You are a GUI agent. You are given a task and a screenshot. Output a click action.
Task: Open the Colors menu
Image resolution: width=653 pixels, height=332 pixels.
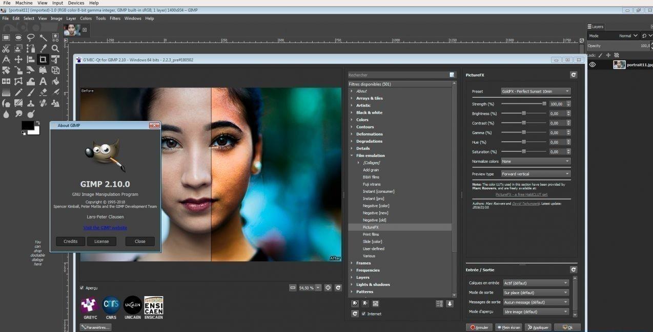pos(86,18)
